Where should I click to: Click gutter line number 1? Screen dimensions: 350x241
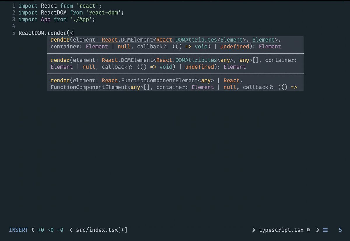coord(14,6)
